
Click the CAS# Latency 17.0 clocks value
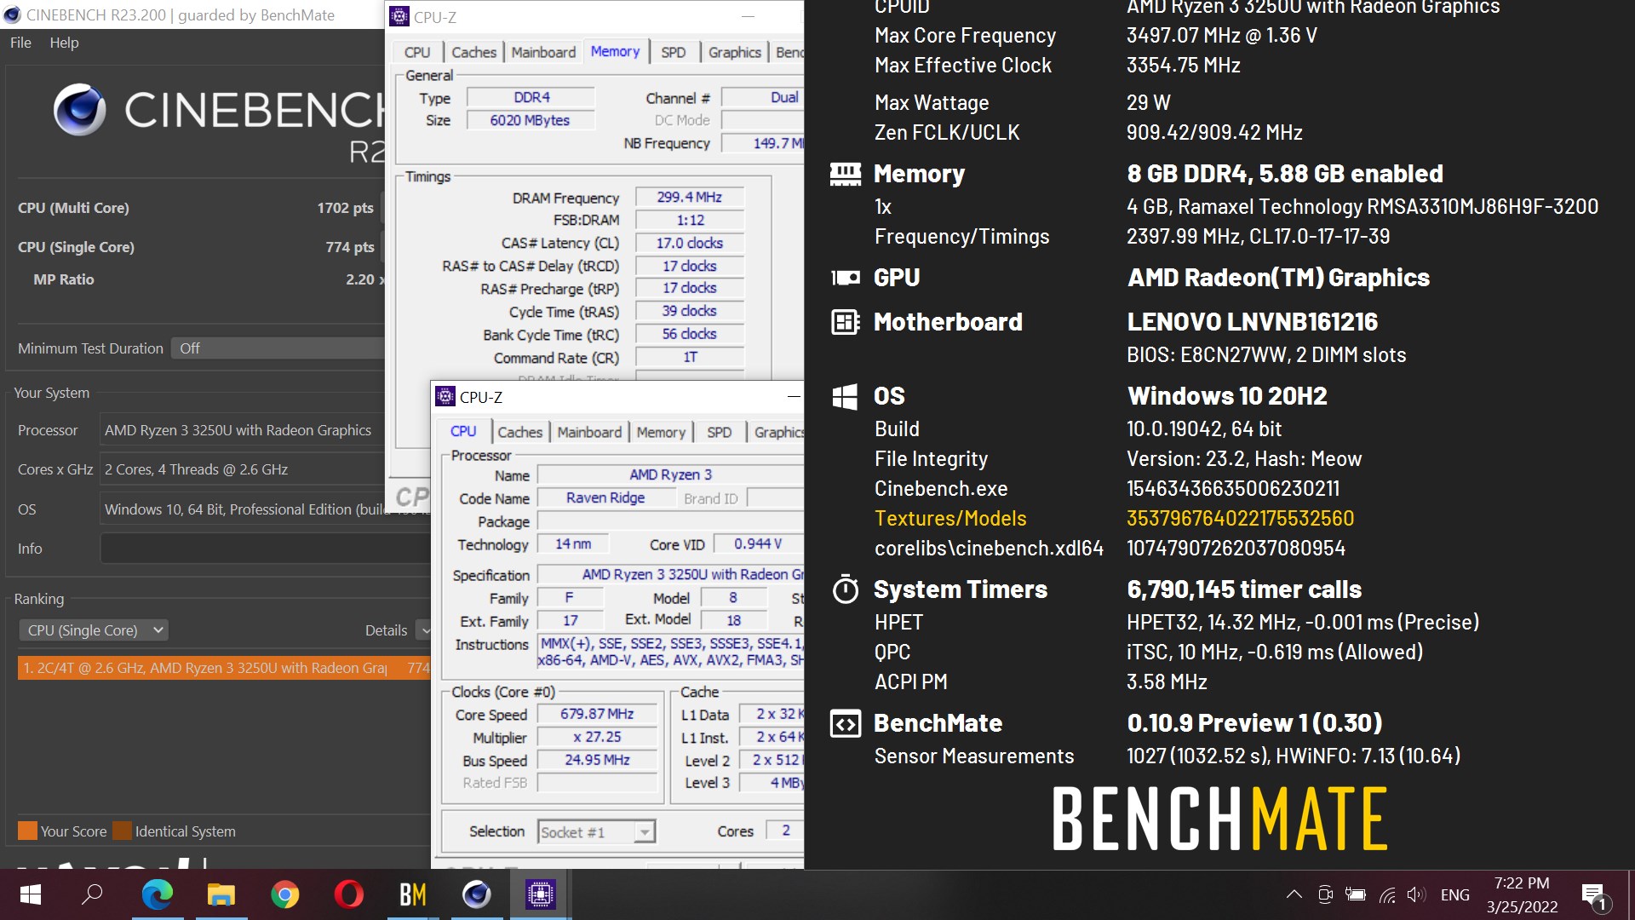(689, 243)
